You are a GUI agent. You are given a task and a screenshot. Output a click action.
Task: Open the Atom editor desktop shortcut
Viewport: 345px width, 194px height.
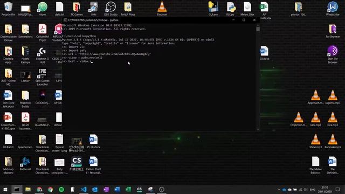tap(43, 9)
